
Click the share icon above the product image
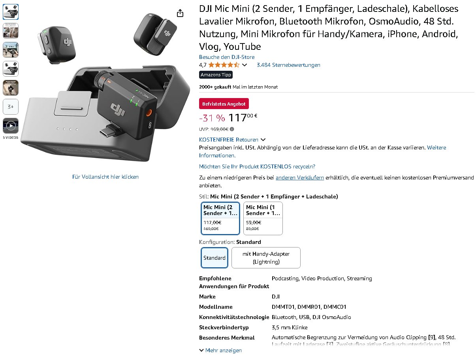coord(180,13)
